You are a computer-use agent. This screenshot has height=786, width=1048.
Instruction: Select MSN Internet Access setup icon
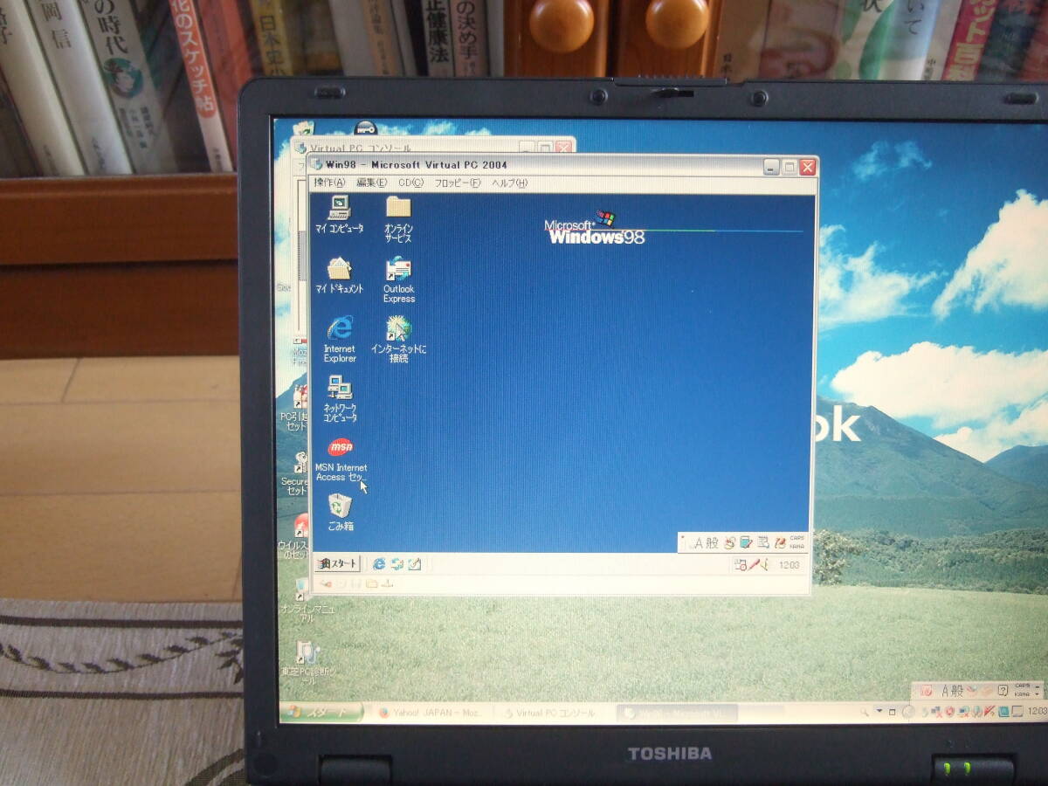(x=341, y=459)
